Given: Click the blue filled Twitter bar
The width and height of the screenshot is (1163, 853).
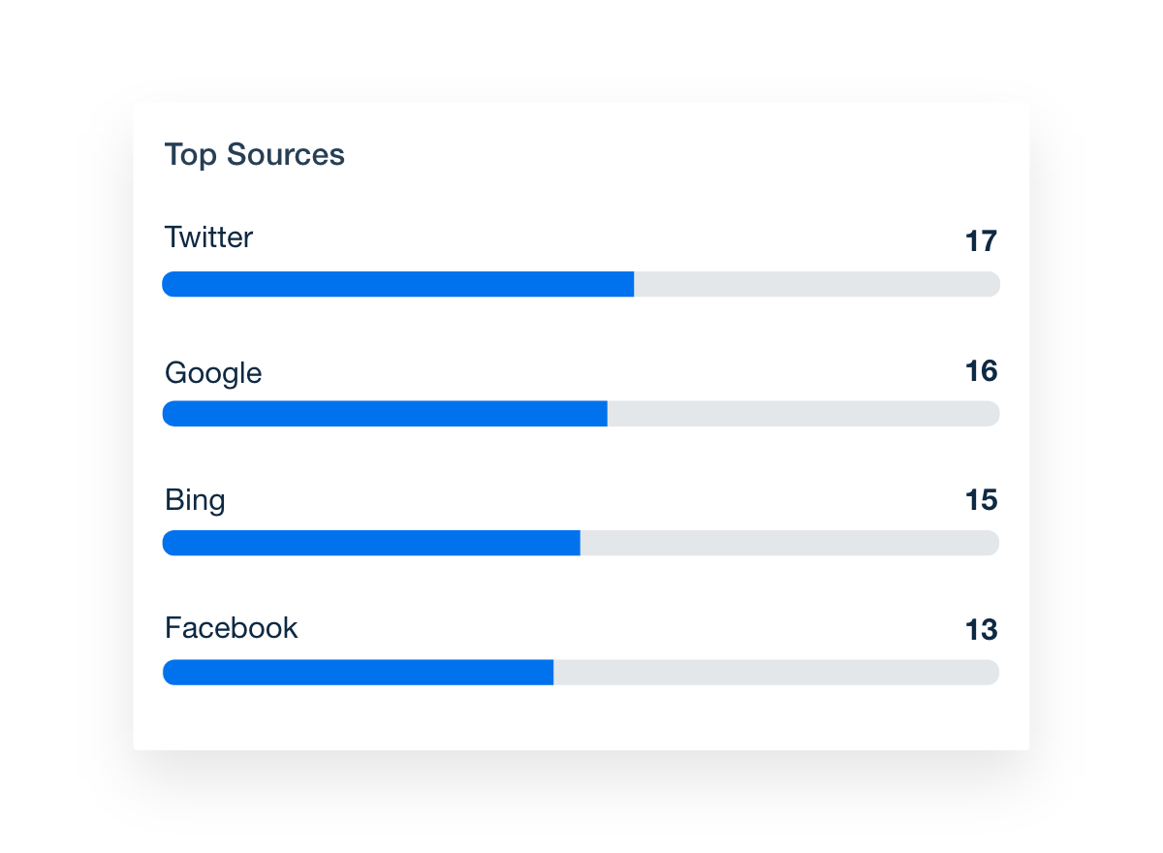Looking at the screenshot, I should [x=397, y=284].
